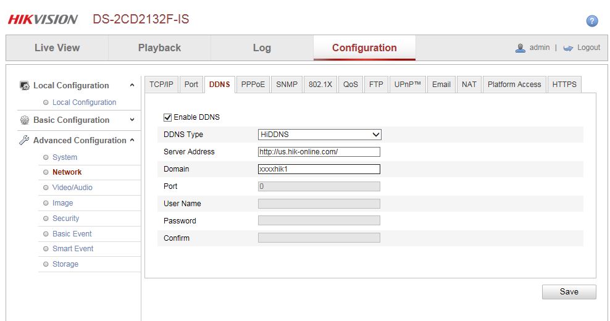Collapse the Advanced Configuration section
Image resolution: width=610 pixels, height=321 pixels.
132,140
